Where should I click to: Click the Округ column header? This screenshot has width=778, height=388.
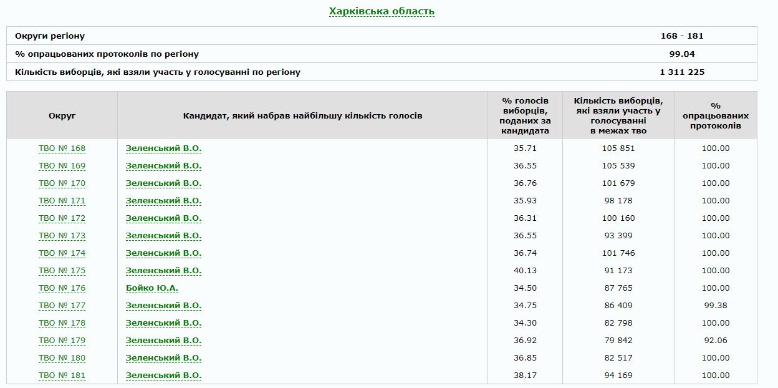(x=62, y=115)
